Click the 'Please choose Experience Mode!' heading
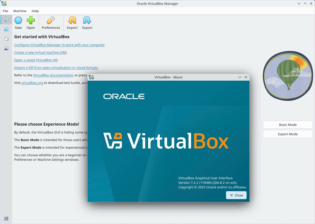315x224 pixels. [47, 124]
